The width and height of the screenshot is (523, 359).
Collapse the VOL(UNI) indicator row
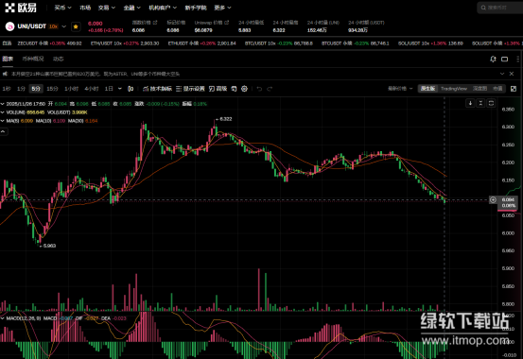tap(2, 112)
